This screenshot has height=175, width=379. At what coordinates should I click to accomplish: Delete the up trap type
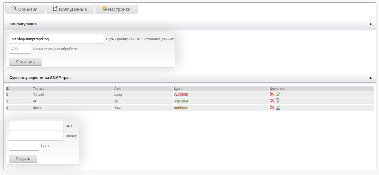point(272,101)
